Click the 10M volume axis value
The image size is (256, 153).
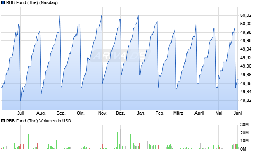coord(244,141)
